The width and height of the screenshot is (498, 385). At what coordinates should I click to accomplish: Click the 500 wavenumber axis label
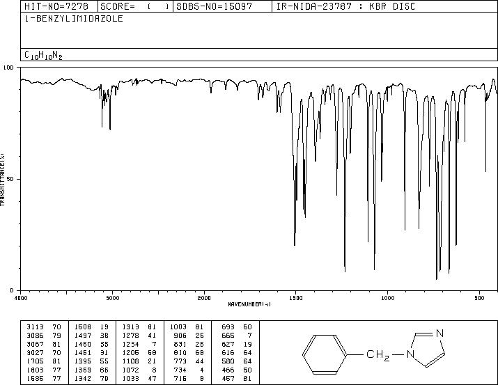(480, 298)
